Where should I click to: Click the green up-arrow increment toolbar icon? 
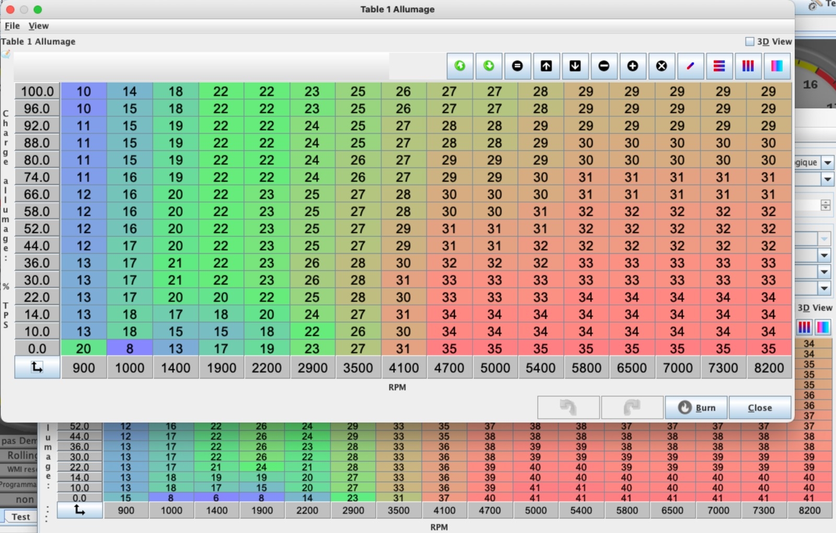(460, 66)
